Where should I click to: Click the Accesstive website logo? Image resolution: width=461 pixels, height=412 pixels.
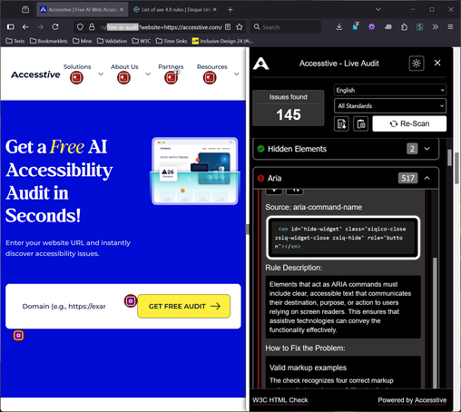tap(35, 74)
